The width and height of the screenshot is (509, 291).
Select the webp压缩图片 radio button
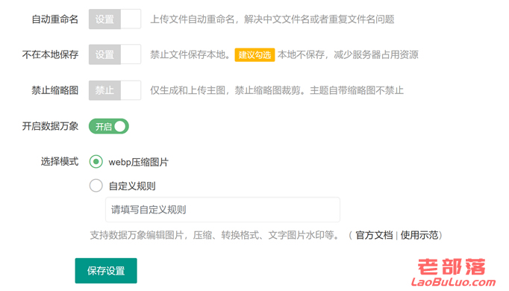(x=96, y=162)
